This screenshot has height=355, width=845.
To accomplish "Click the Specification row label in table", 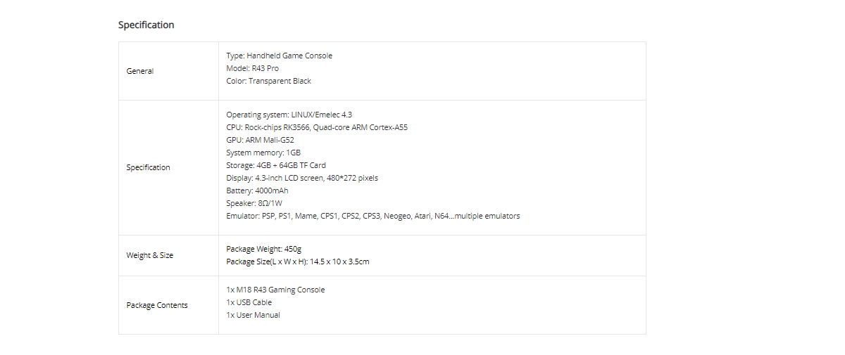I will click(148, 167).
